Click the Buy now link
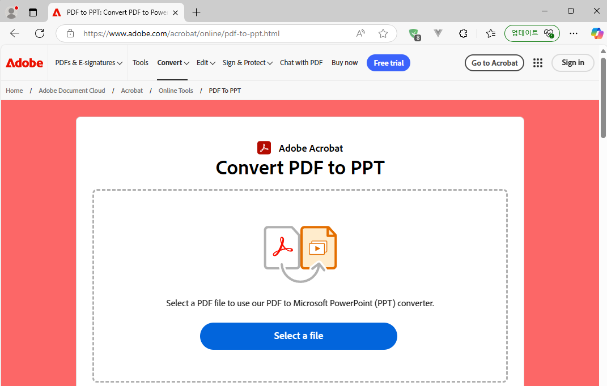Screen dimensions: 607x386 [345, 63]
